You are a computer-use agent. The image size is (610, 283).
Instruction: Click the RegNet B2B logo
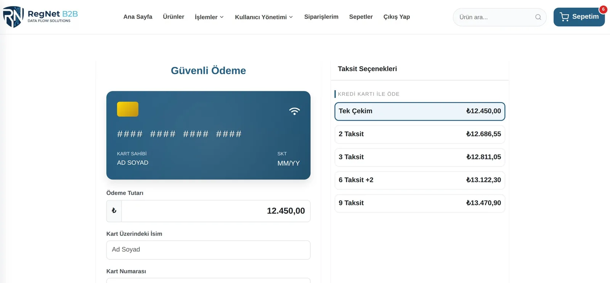tap(40, 17)
